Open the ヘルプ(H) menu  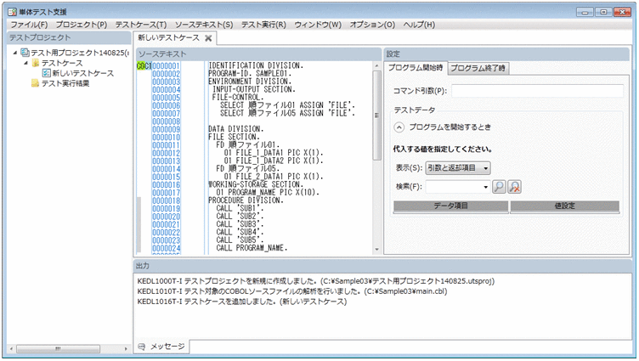(x=419, y=25)
